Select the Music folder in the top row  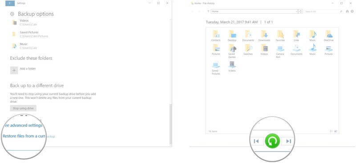[312, 36]
